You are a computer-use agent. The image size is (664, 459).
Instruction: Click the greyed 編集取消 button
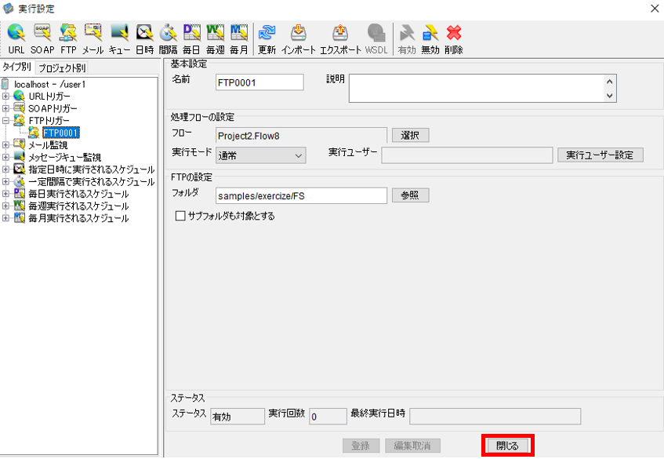(x=412, y=446)
